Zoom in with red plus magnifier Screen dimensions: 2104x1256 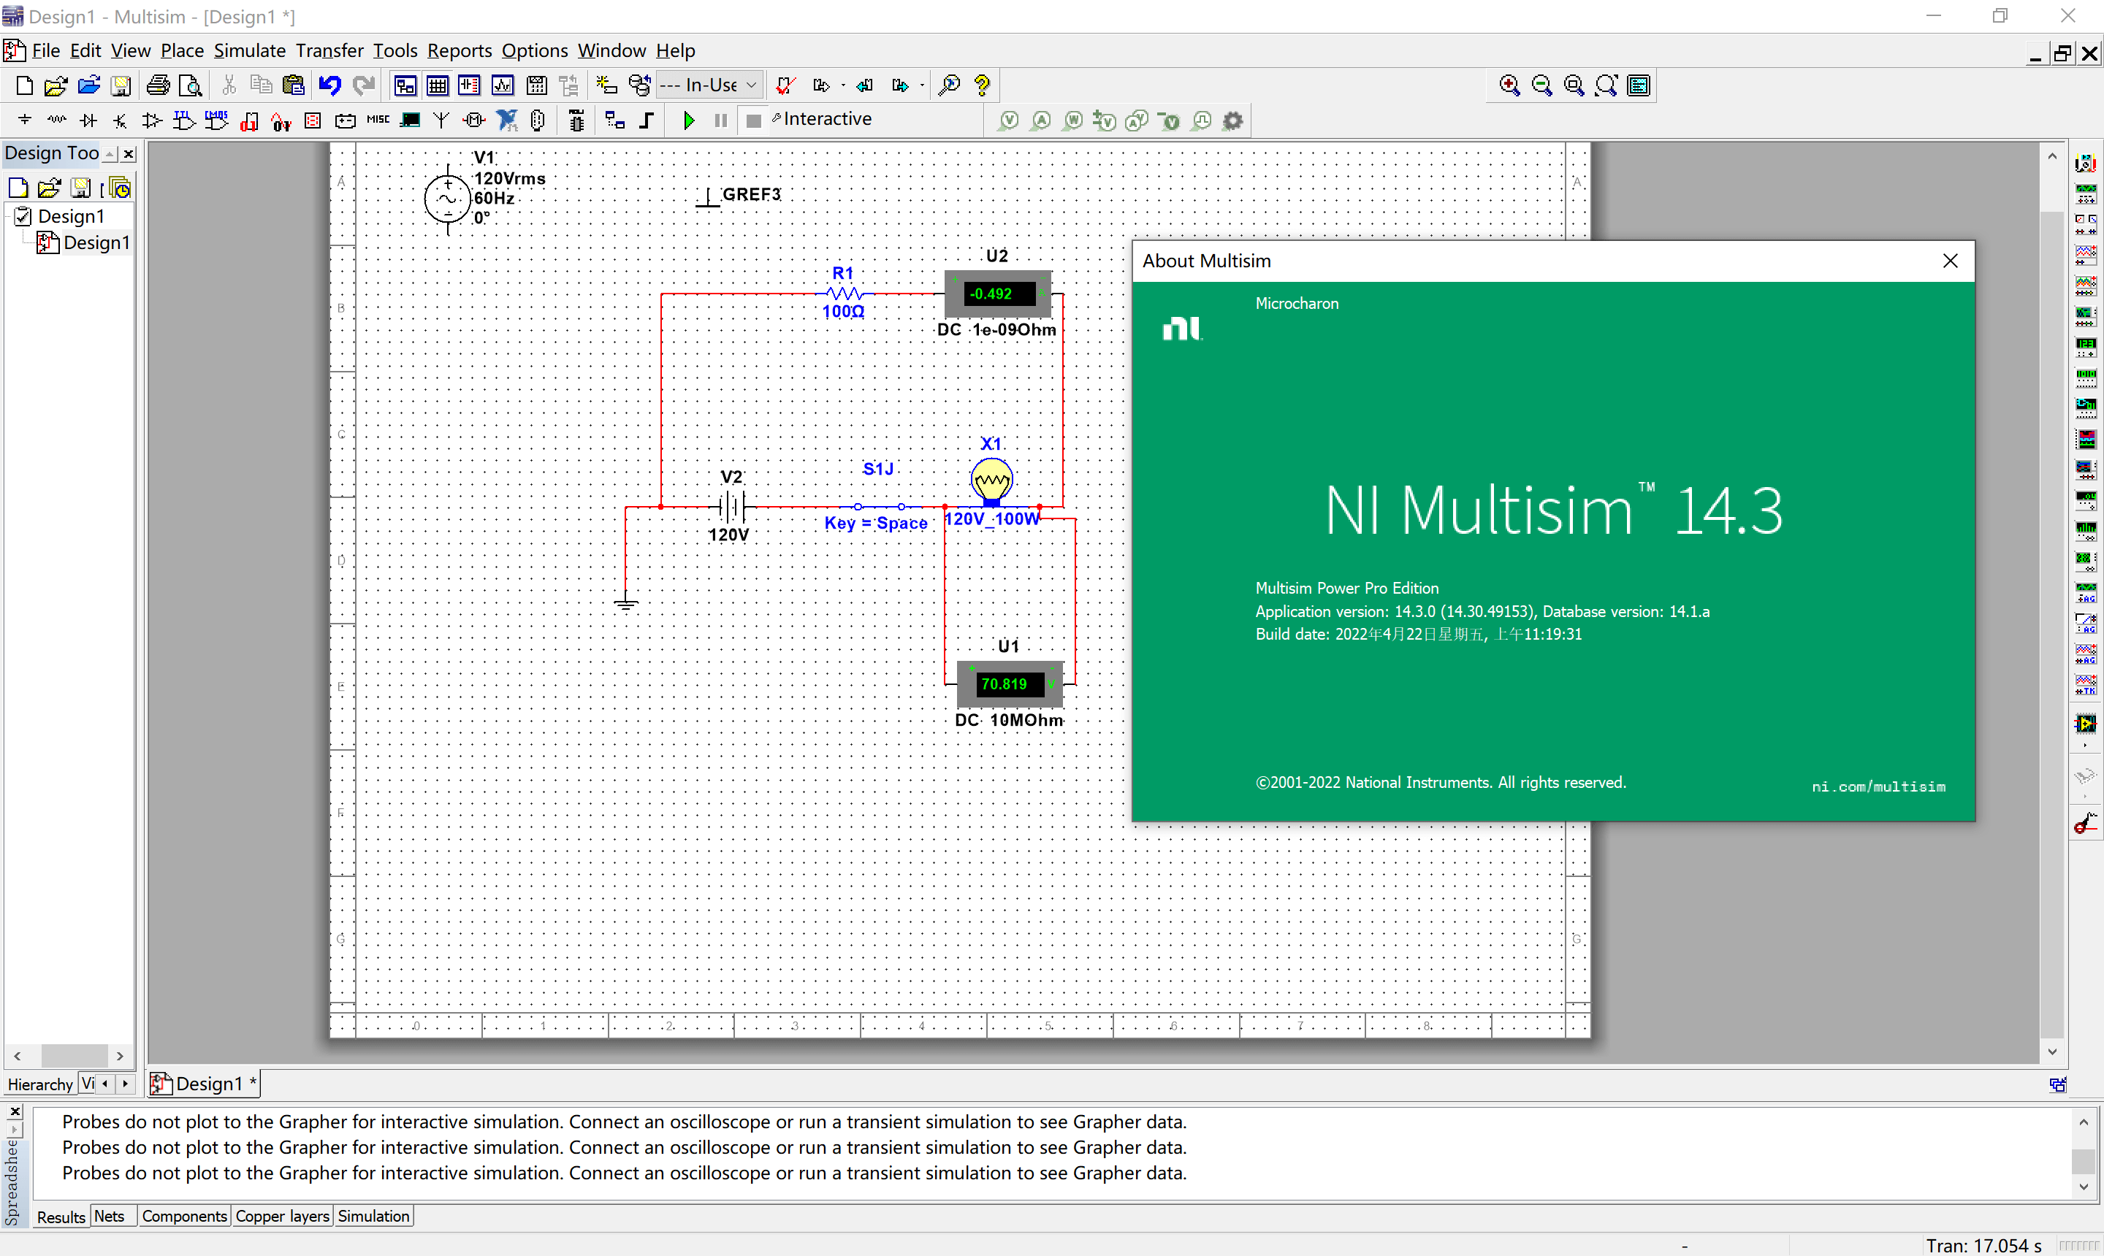click(1509, 85)
